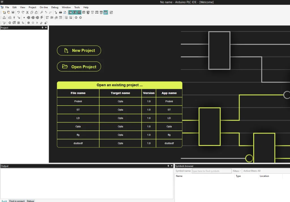290x202 pixels.
Task: Click the Print printer toolbar icon
Action: click(x=60, y=12)
